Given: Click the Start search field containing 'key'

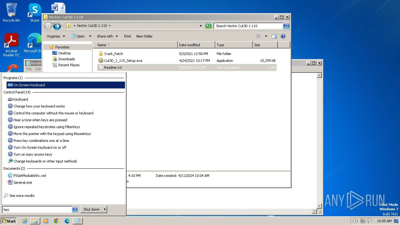Looking at the screenshot, I should point(37,210).
